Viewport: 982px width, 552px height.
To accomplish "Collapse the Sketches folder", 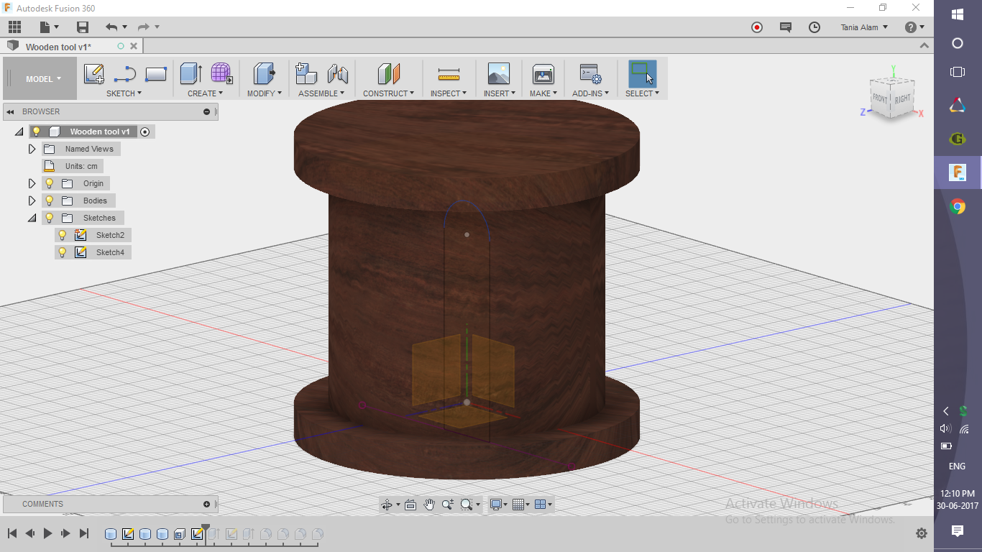I will (32, 218).
